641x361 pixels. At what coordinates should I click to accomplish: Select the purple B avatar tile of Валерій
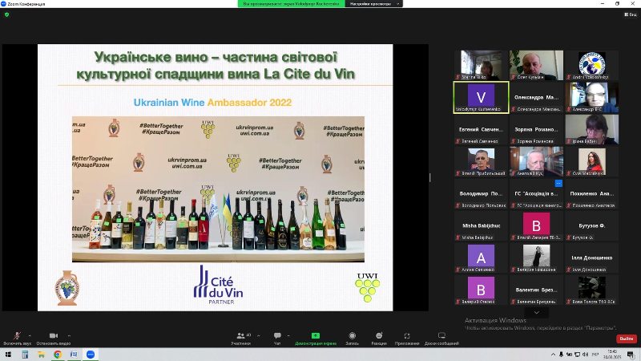pos(482,290)
